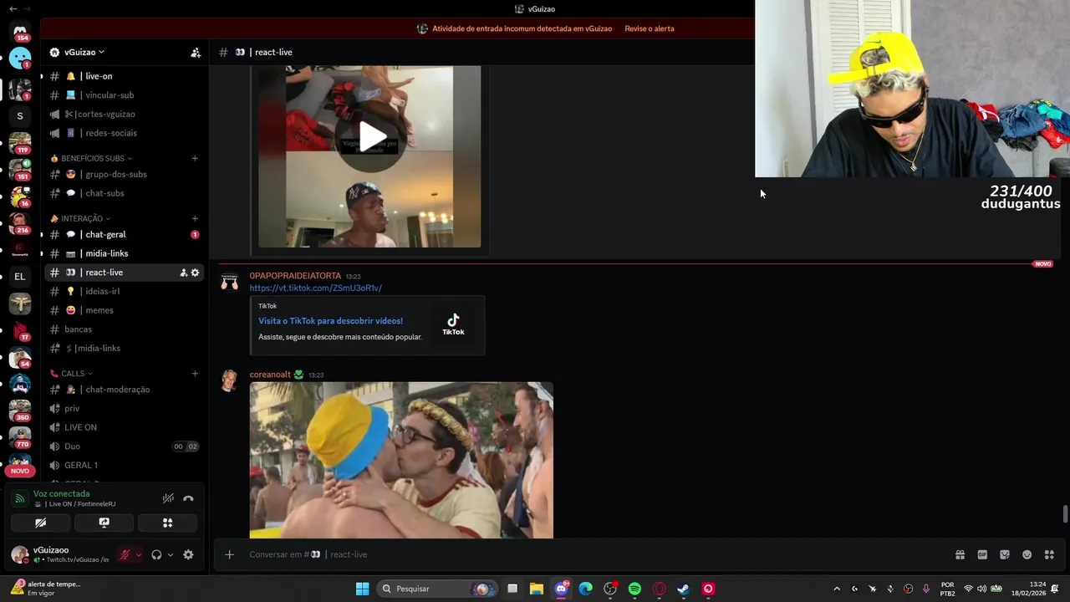Open the chat-geral channel
The image size is (1070, 602).
click(124, 234)
